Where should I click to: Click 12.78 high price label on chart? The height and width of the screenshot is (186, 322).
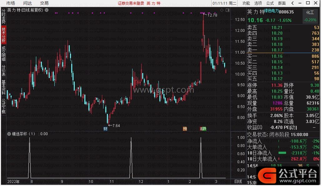[x=212, y=15]
